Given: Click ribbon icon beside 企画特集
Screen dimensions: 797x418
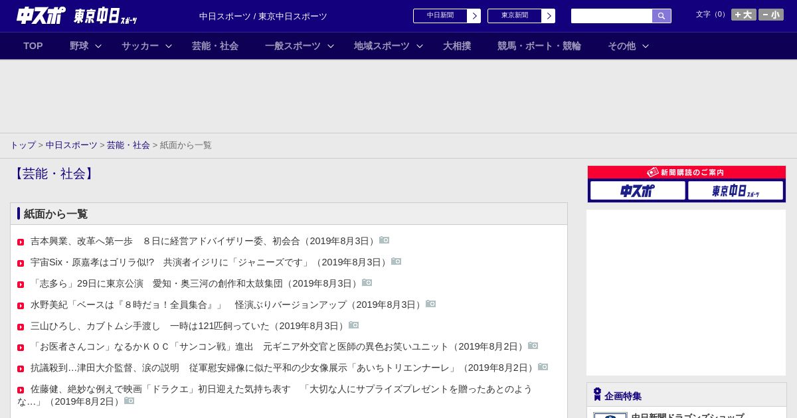Looking at the screenshot, I should pos(597,395).
